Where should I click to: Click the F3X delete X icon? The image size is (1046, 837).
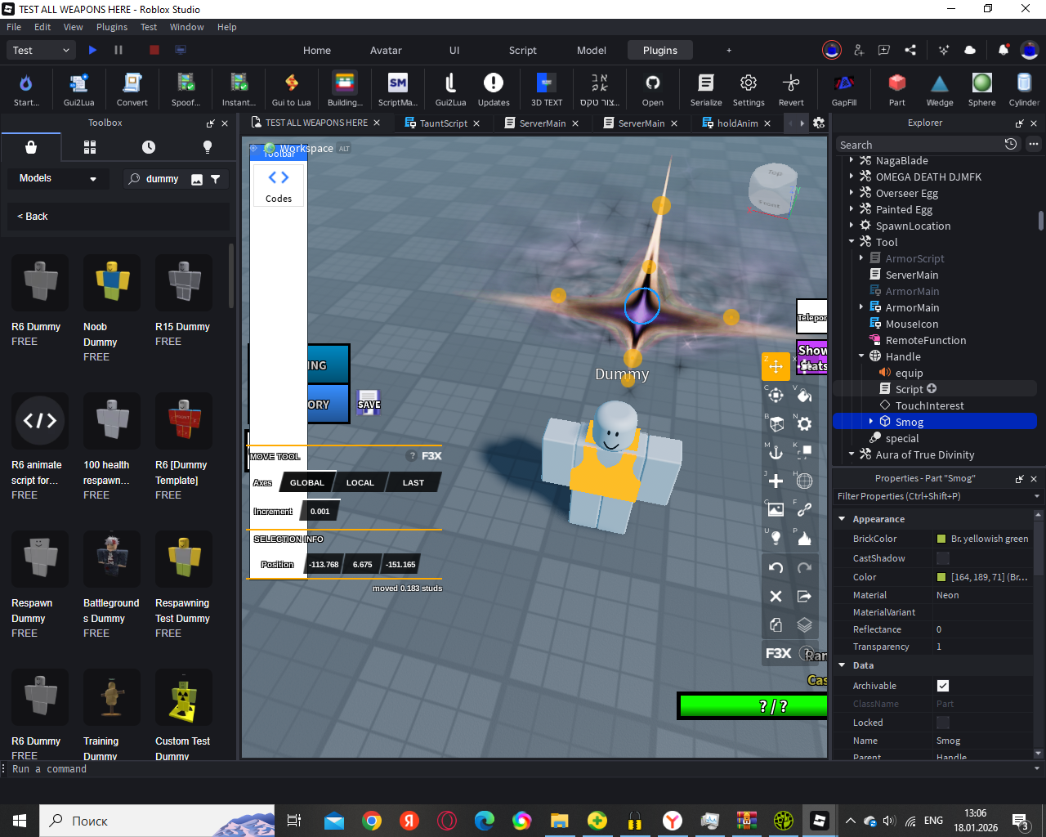click(x=776, y=597)
